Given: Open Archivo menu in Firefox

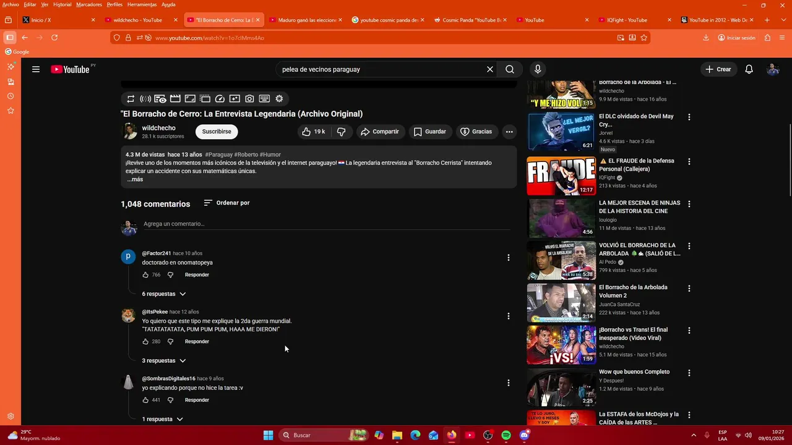Looking at the screenshot, I should point(11,4).
